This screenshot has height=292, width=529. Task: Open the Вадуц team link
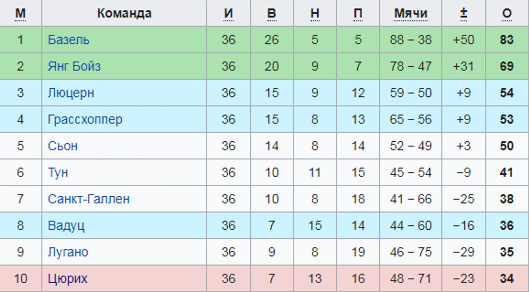click(x=66, y=225)
